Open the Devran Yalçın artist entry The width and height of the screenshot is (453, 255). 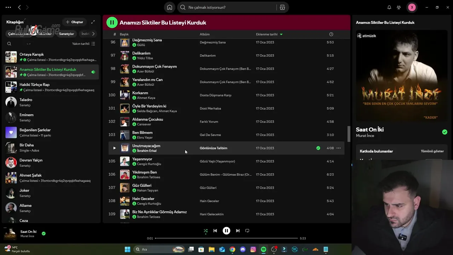pos(51,163)
